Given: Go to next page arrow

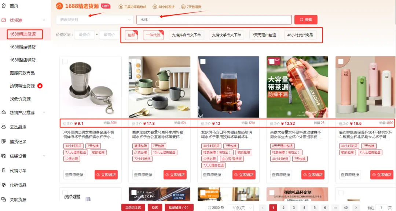Looking at the screenshot, I should [356, 208].
